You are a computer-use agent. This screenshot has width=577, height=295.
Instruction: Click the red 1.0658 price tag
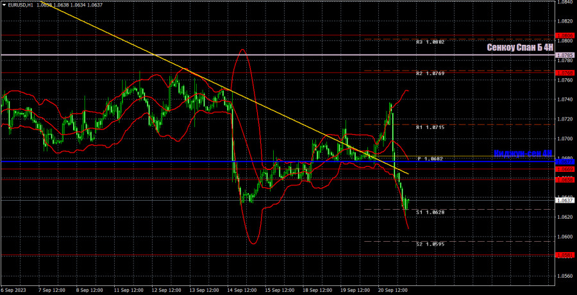tap(565, 180)
